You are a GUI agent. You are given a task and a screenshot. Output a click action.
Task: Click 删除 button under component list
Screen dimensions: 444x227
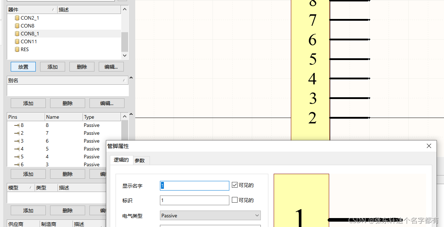(x=82, y=67)
